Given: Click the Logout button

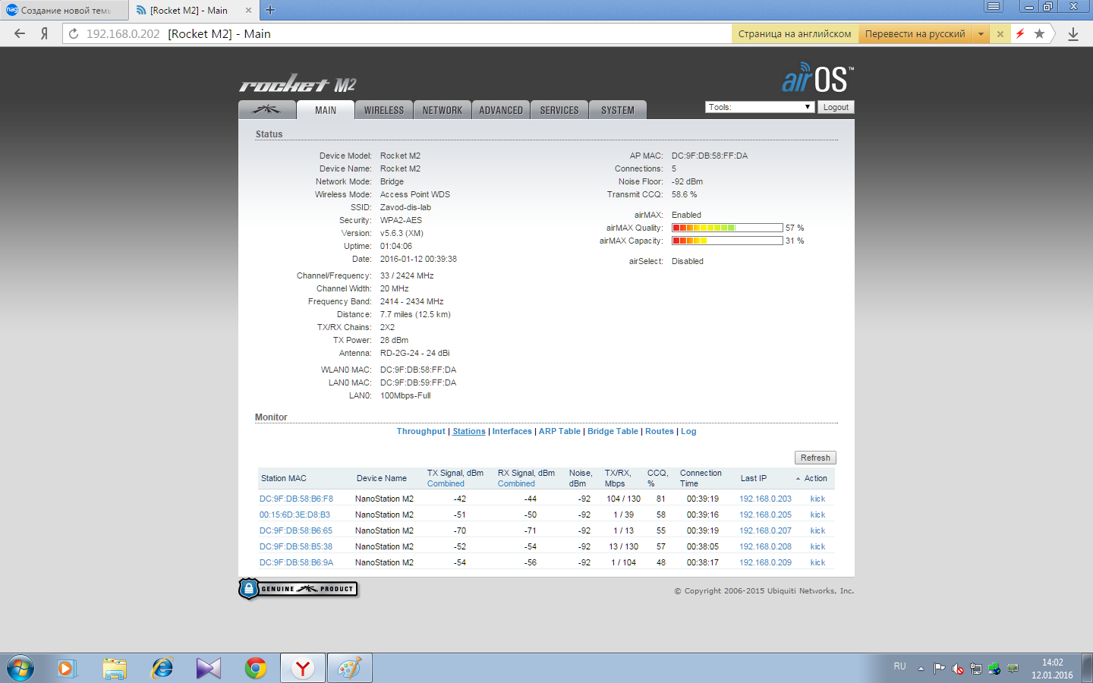Looking at the screenshot, I should [x=836, y=107].
